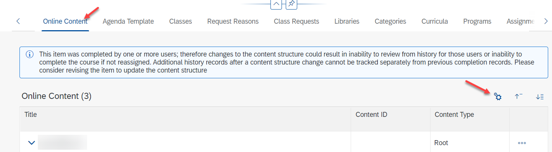Collapse the header with the up chevron
Screen dimensions: 552x152
pos(276,4)
